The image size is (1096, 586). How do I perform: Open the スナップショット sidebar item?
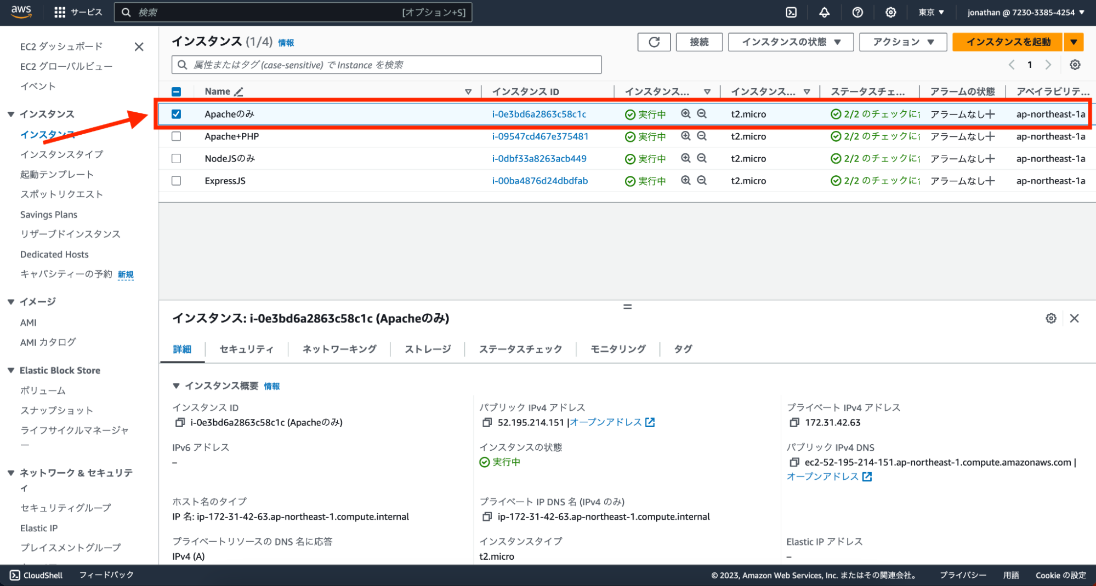(56, 410)
